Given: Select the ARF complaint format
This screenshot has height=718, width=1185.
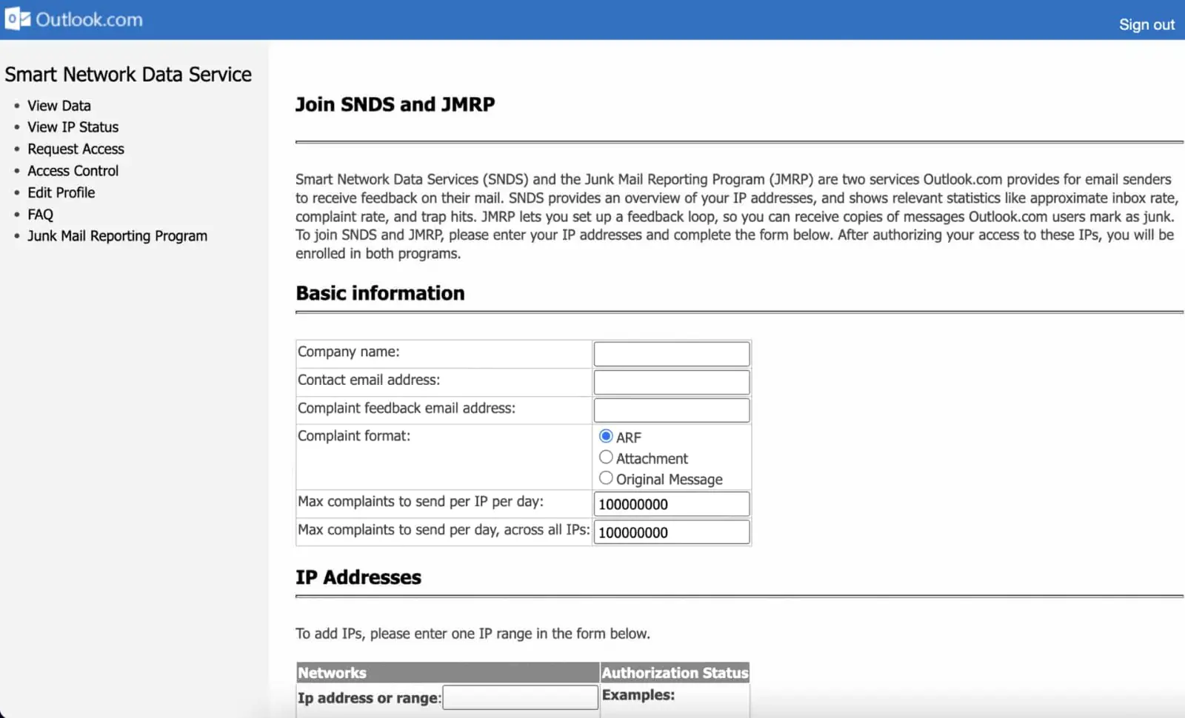Looking at the screenshot, I should pos(606,436).
